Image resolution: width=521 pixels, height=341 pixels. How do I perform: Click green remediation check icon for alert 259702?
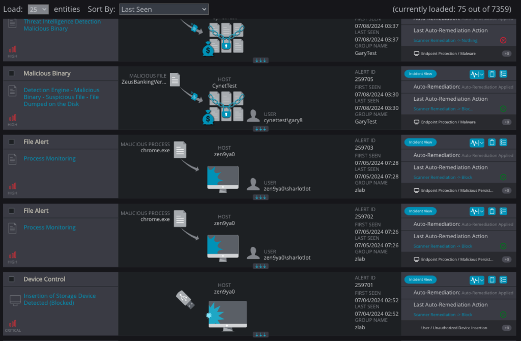503,246
